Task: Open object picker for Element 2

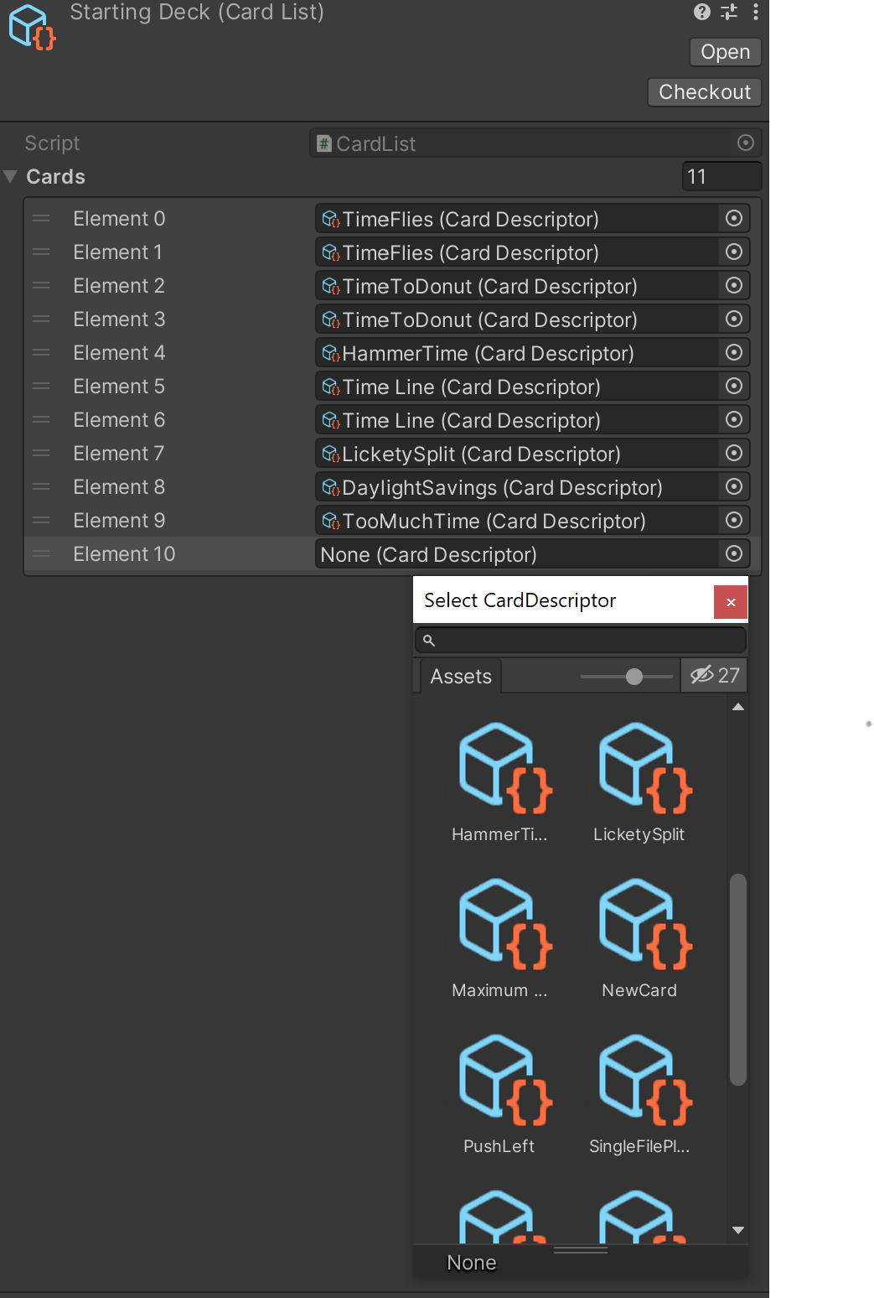Action: [x=734, y=286]
